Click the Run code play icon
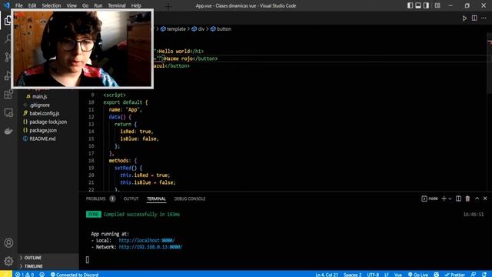Screen dimensions: 492x277 coord(464,18)
